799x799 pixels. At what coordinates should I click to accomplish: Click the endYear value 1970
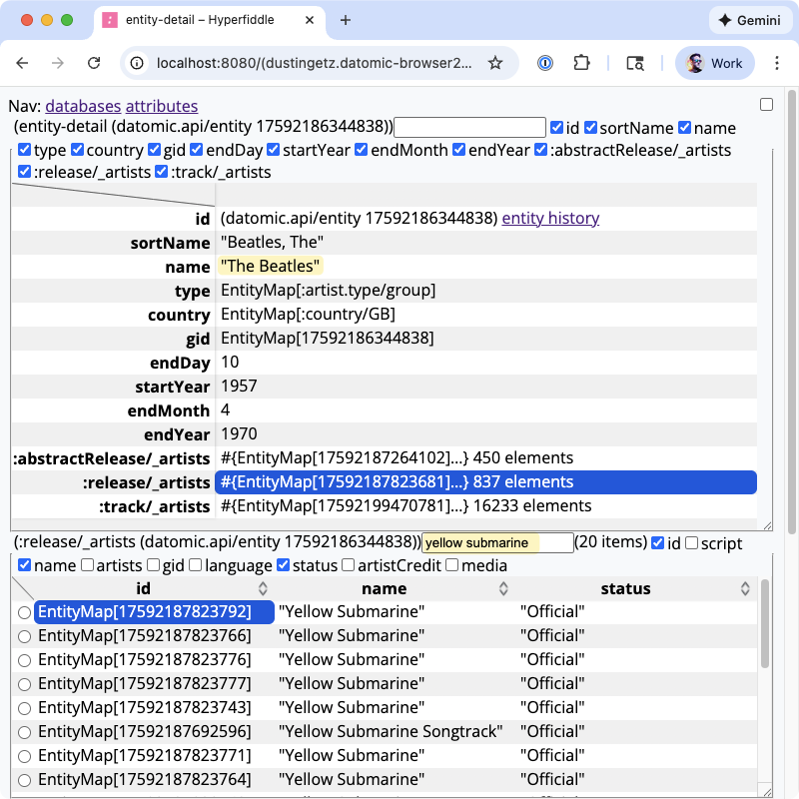[239, 434]
